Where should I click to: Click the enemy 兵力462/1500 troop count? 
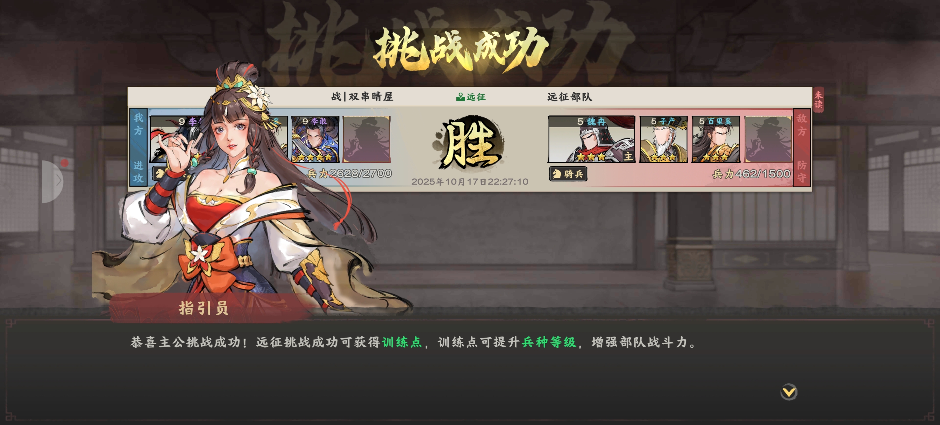click(752, 174)
